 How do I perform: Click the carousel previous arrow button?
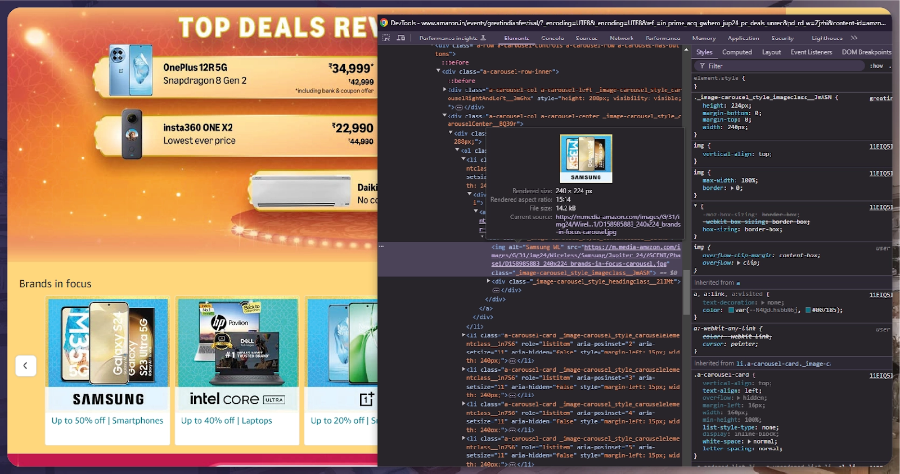tap(25, 366)
